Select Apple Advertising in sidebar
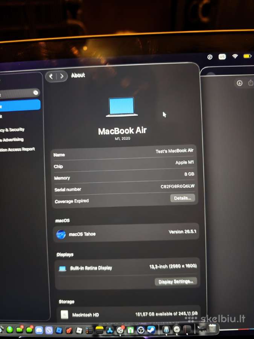Image resolution: width=254 pixels, height=339 pixels. 12,140
